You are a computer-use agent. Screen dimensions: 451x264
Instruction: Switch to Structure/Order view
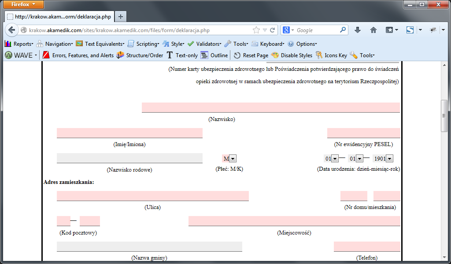click(140, 55)
